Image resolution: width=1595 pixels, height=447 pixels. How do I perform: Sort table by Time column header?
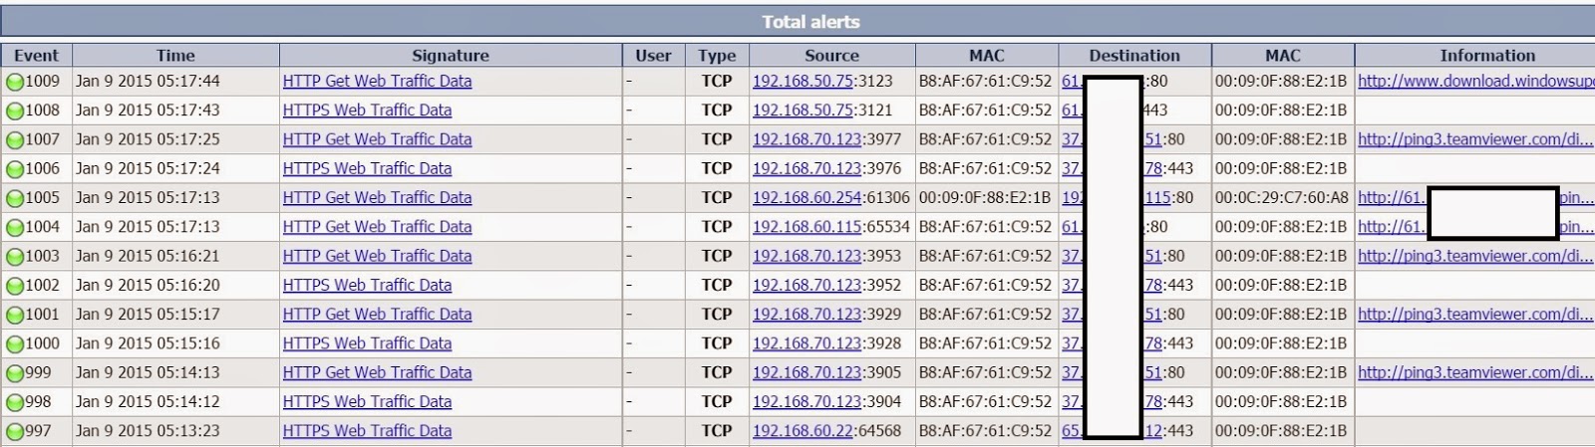click(175, 56)
